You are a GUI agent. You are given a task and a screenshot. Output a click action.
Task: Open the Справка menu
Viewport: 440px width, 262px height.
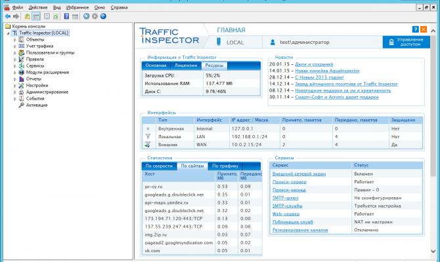tap(119, 8)
